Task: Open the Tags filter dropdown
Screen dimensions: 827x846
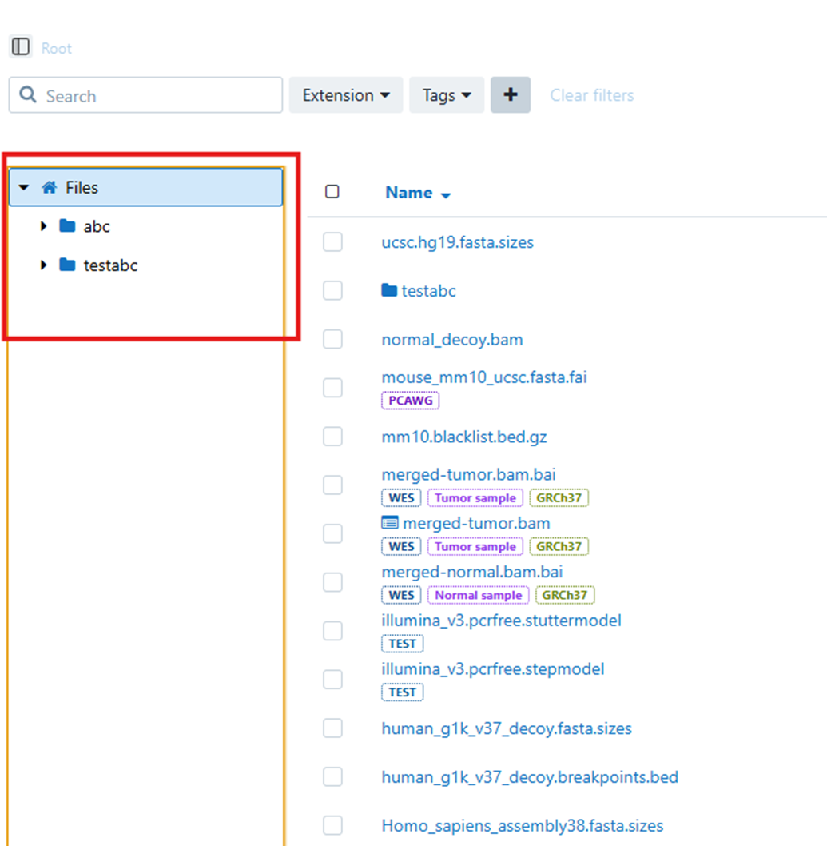Action: point(447,95)
